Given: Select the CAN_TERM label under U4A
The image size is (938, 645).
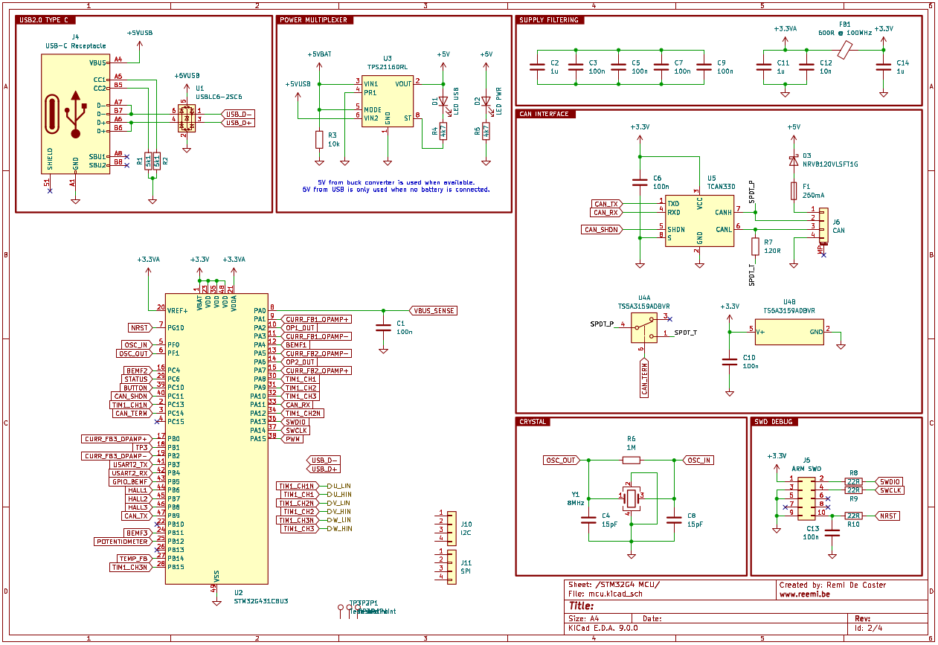Looking at the screenshot, I should (x=644, y=378).
